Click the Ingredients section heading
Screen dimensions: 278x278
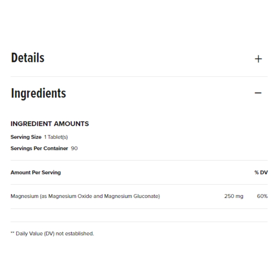pyautogui.click(x=39, y=93)
